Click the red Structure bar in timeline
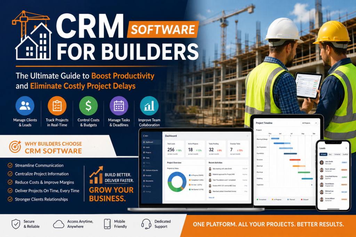This screenshot has width=356, height=237. point(295,160)
